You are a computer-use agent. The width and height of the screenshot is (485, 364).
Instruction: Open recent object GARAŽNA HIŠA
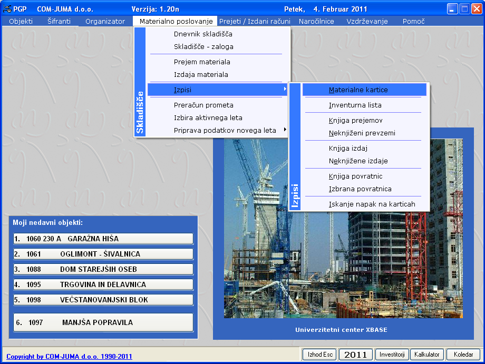[103, 239]
